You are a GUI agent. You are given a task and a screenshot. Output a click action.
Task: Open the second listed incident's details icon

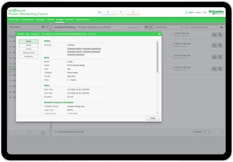214,45
